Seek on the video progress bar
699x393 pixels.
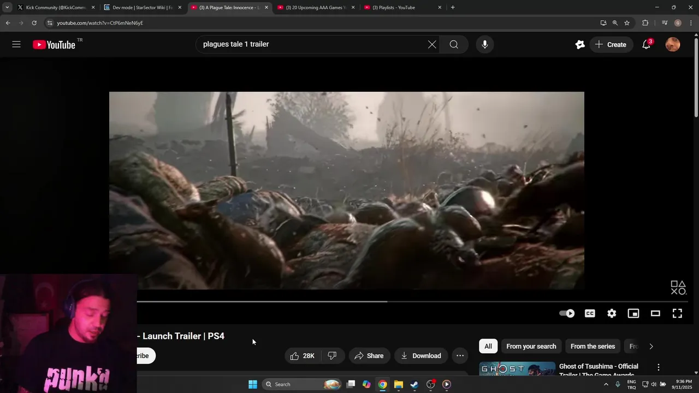(412, 301)
